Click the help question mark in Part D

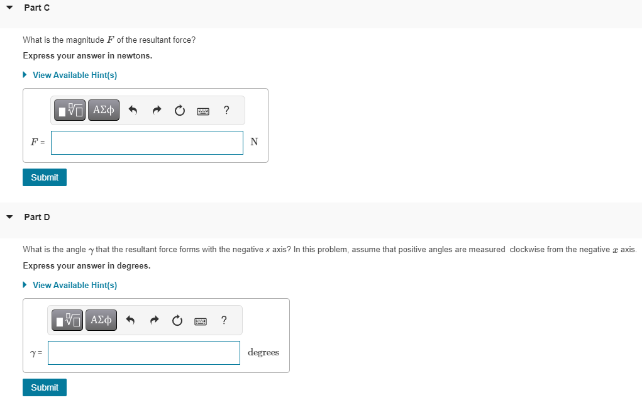coord(223,320)
